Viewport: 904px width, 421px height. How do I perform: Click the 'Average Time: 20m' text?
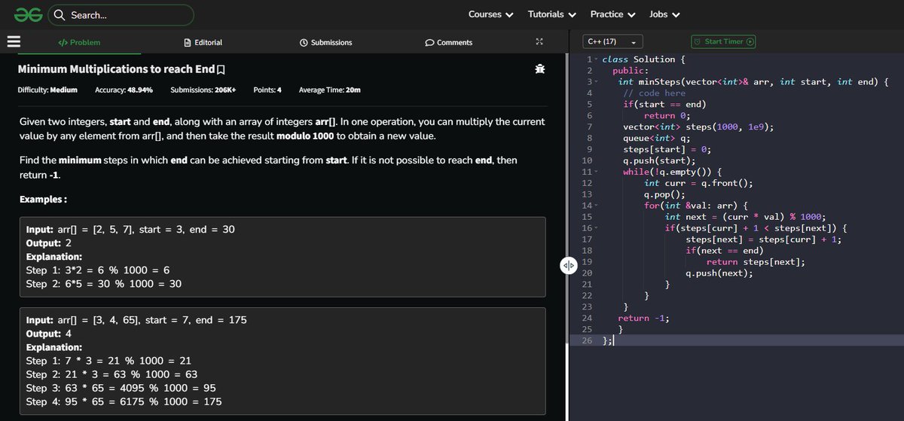pyautogui.click(x=329, y=90)
